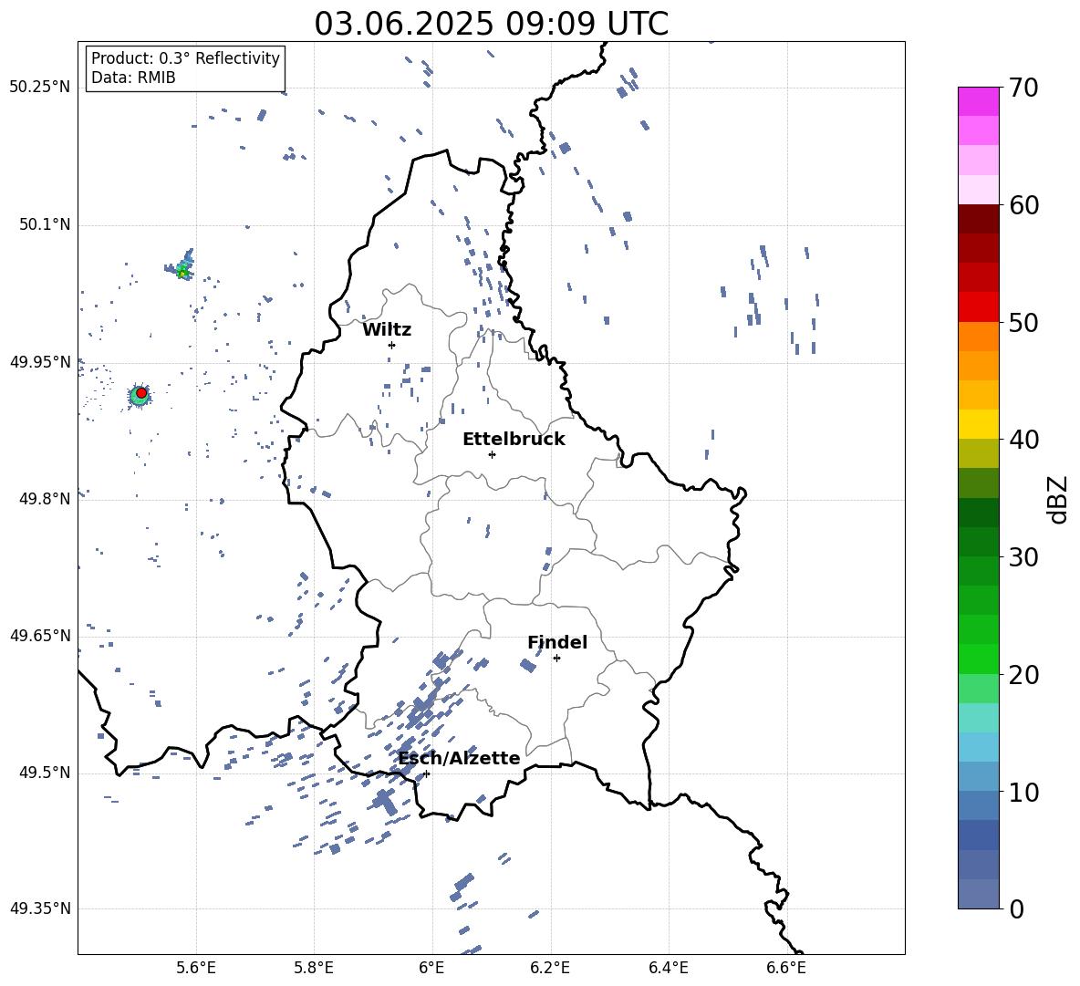Click the yellow color band in the colorbar
The image size is (1080, 986).
(x=978, y=424)
